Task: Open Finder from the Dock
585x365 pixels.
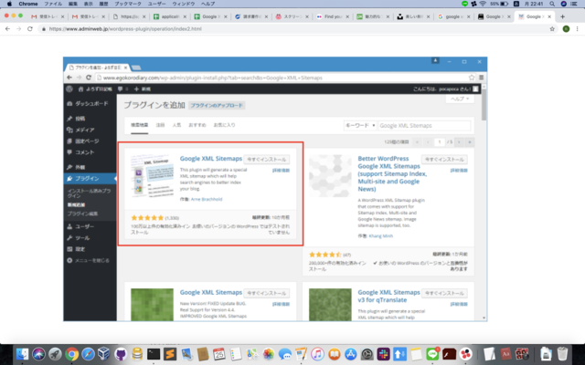Action: pos(23,354)
